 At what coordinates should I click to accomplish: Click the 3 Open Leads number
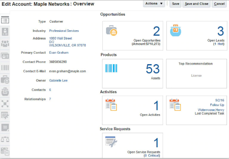tap(221, 31)
